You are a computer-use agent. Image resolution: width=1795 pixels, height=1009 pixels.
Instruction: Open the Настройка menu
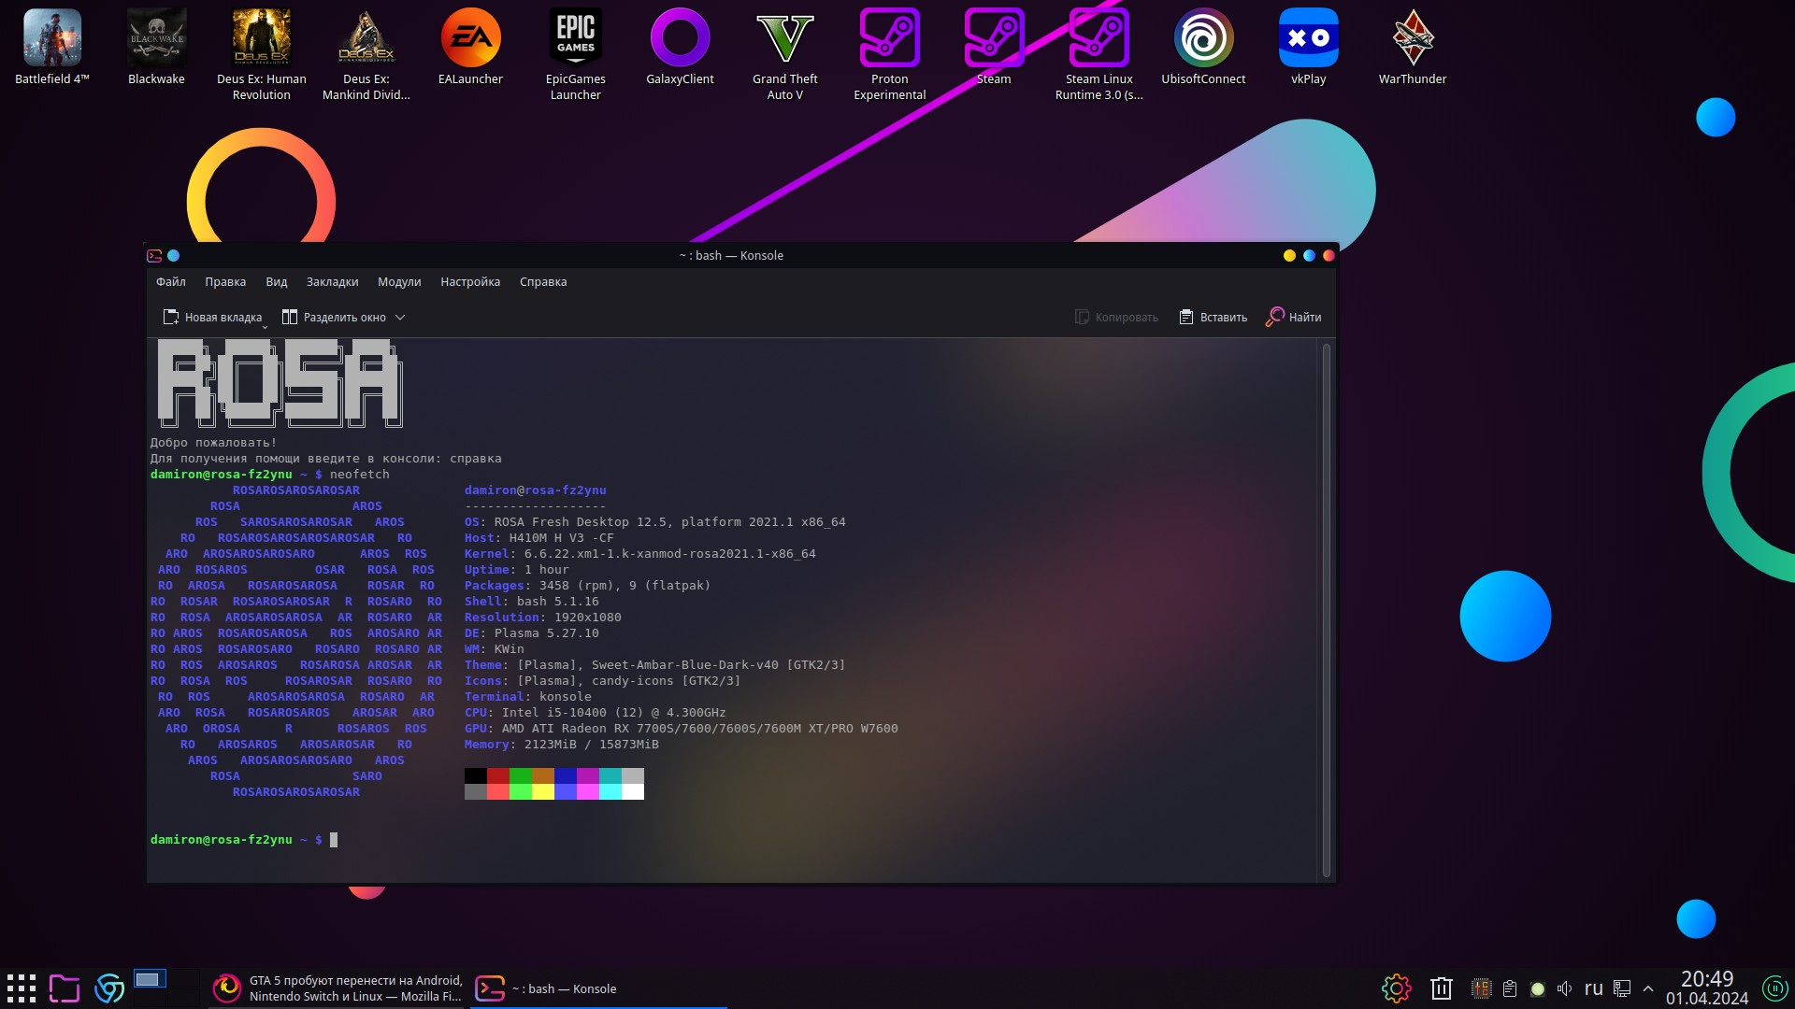(x=470, y=282)
